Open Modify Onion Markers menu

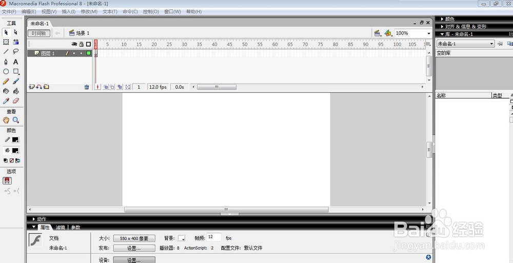[x=128, y=87]
